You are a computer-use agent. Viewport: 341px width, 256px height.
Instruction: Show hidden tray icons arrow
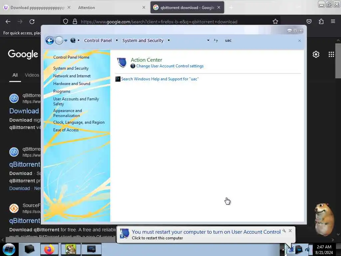(283, 249)
